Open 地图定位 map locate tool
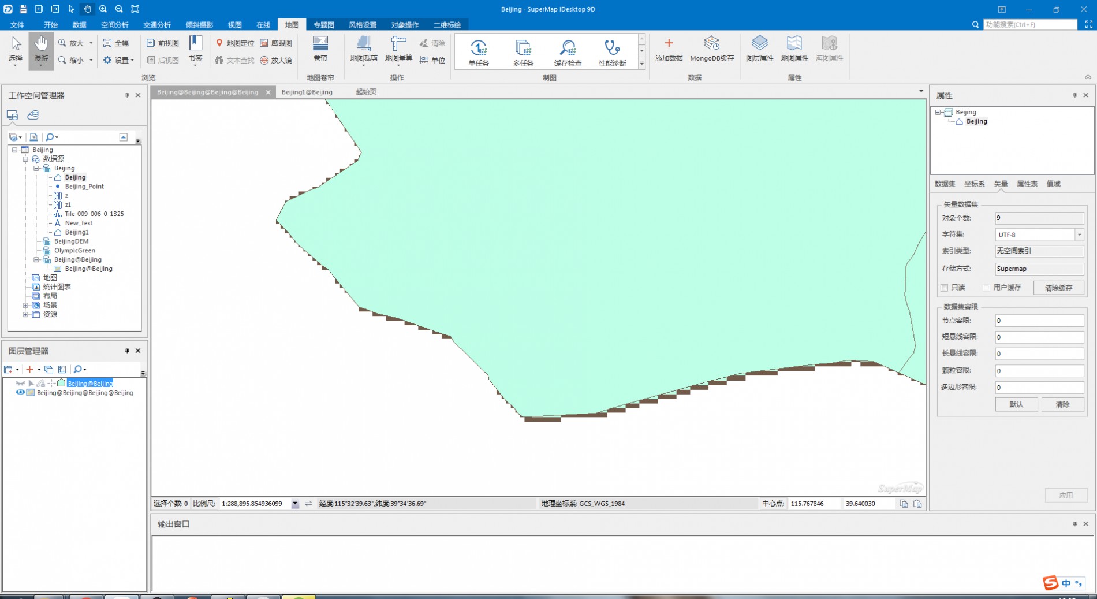 pos(235,43)
